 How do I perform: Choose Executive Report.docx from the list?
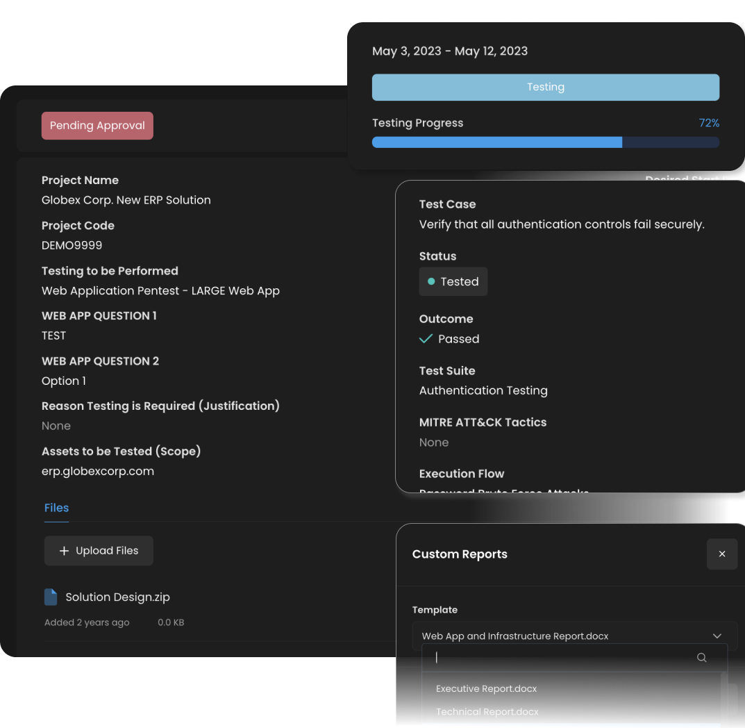pyautogui.click(x=486, y=688)
